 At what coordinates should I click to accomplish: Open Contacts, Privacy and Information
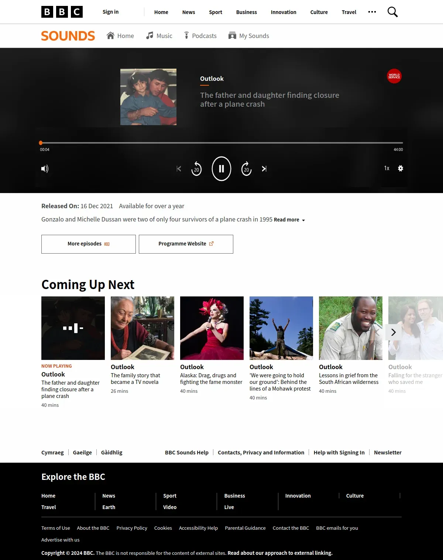[x=261, y=453]
